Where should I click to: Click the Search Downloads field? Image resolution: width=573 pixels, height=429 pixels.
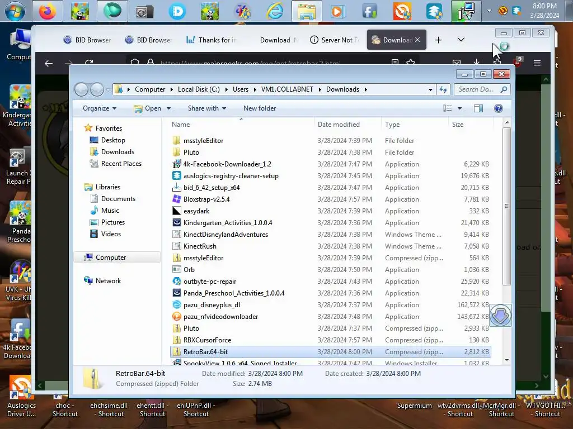[482, 89]
